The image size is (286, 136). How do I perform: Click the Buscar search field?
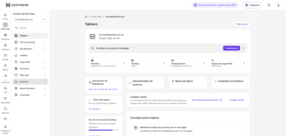click(x=30, y=28)
